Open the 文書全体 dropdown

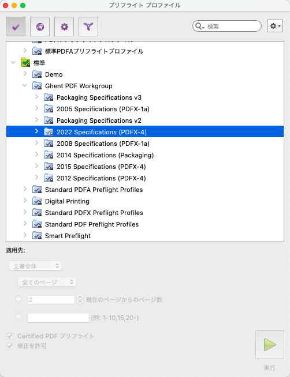[x=36, y=266]
